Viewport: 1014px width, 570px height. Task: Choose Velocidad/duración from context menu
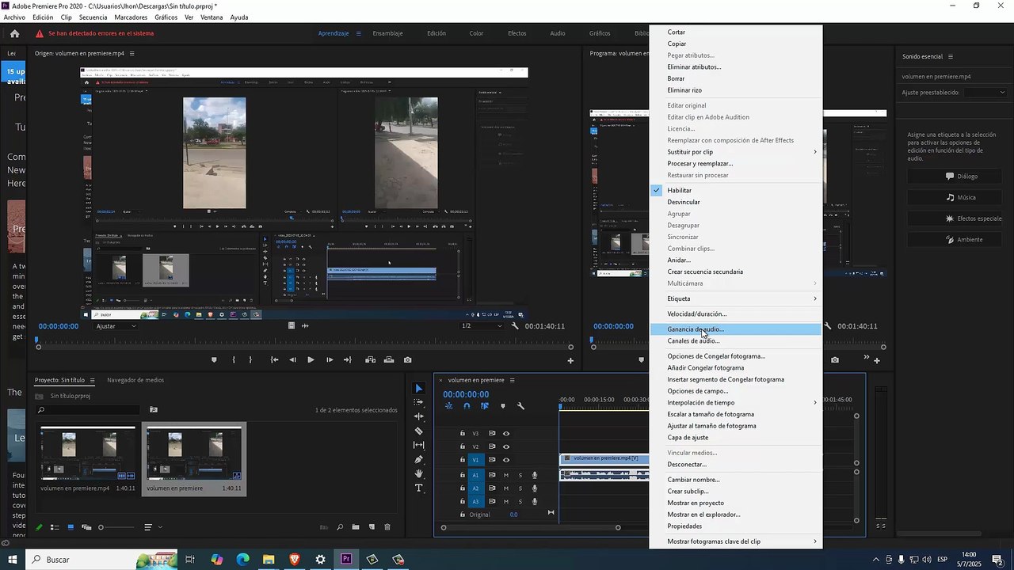point(736,314)
